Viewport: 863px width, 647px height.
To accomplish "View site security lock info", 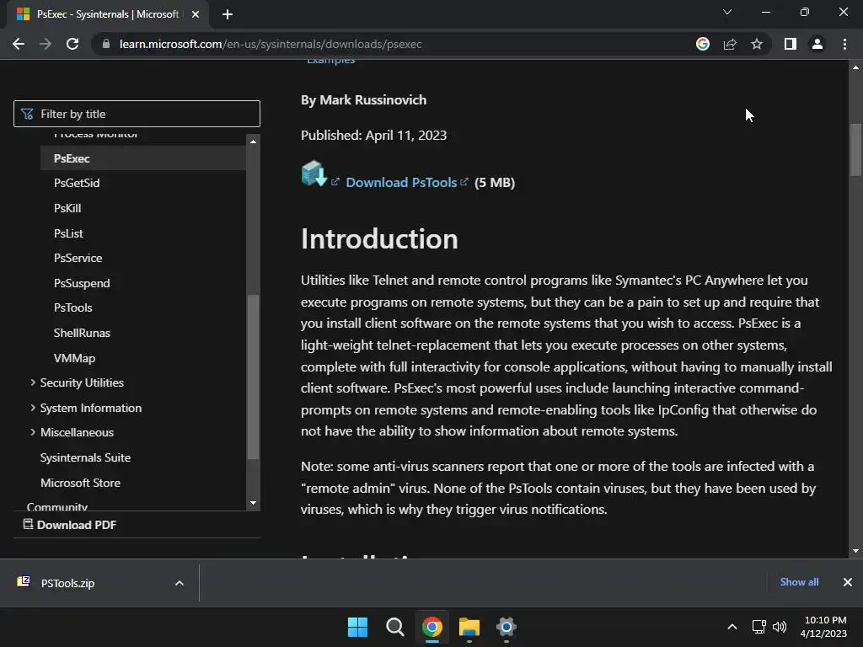I will pyautogui.click(x=106, y=44).
